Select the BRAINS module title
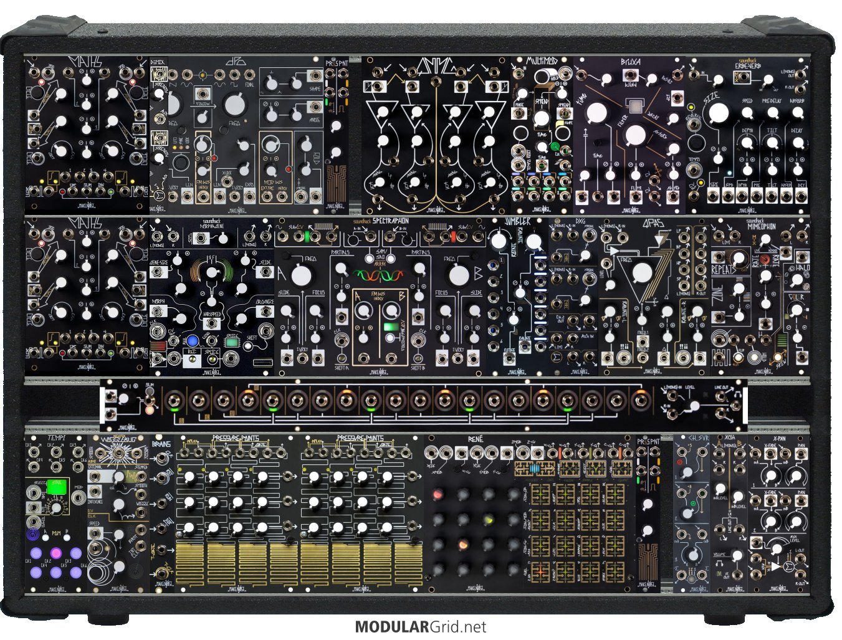Screen dimensions: 842x640 tap(162, 444)
